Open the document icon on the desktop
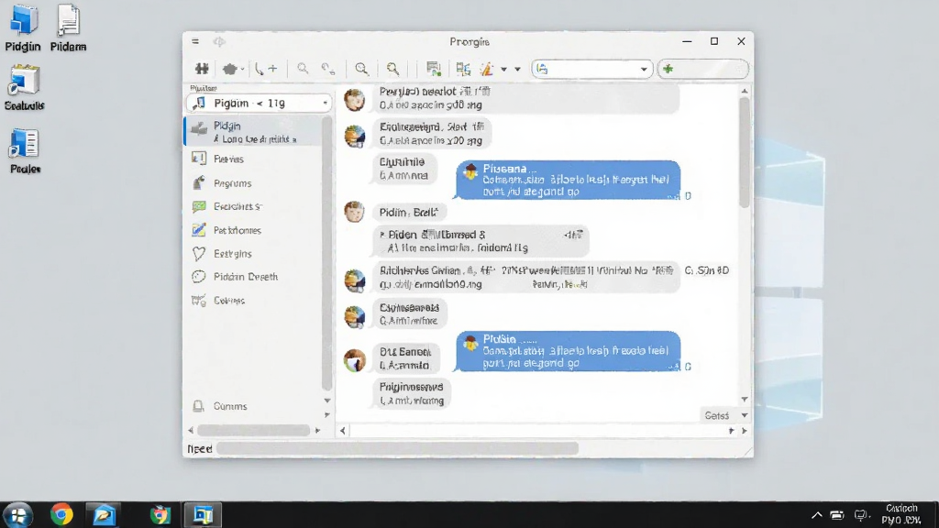 [x=68, y=28]
